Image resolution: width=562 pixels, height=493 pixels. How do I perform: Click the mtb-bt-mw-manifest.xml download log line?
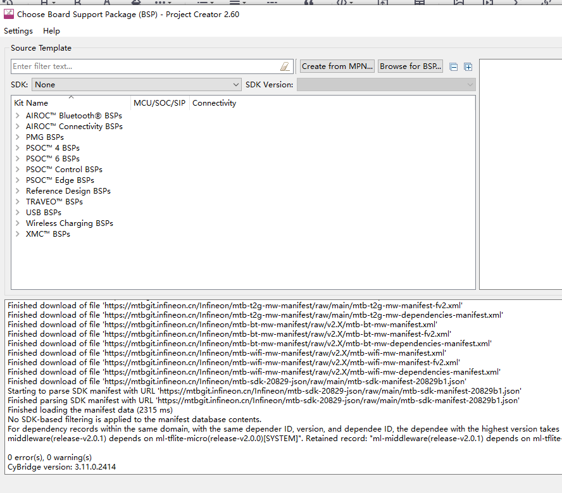click(x=222, y=325)
